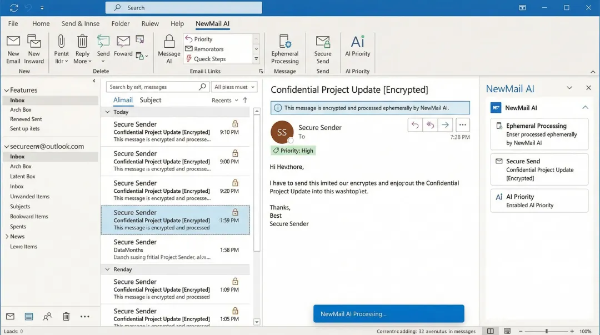Collapse the NewMail AI panel section
Screen dimensions: 600x335
tap(585, 107)
